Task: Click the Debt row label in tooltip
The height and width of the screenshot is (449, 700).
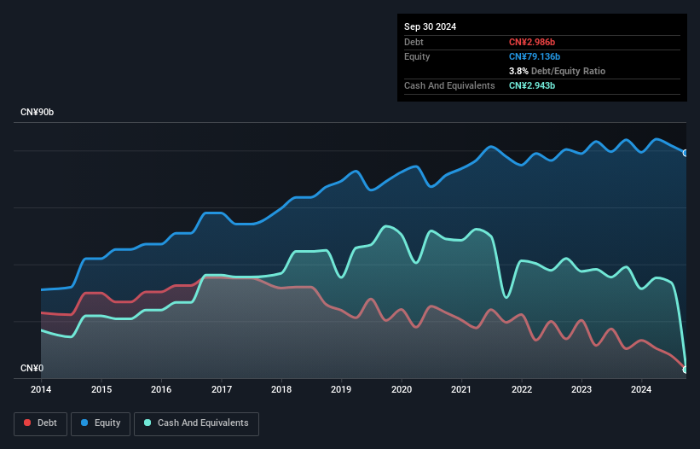Action: 414,42
